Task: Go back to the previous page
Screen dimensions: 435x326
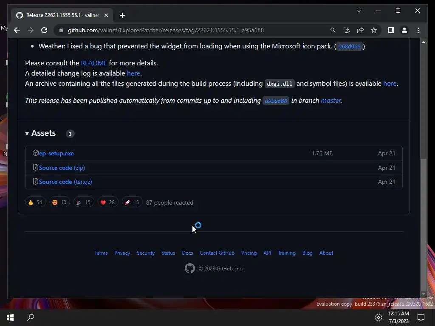Action: pyautogui.click(x=17, y=30)
